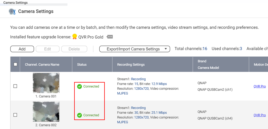This screenshot has height=129, width=268.
Task: Open Camera 001 preview thumbnail
Action: (x=46, y=83)
